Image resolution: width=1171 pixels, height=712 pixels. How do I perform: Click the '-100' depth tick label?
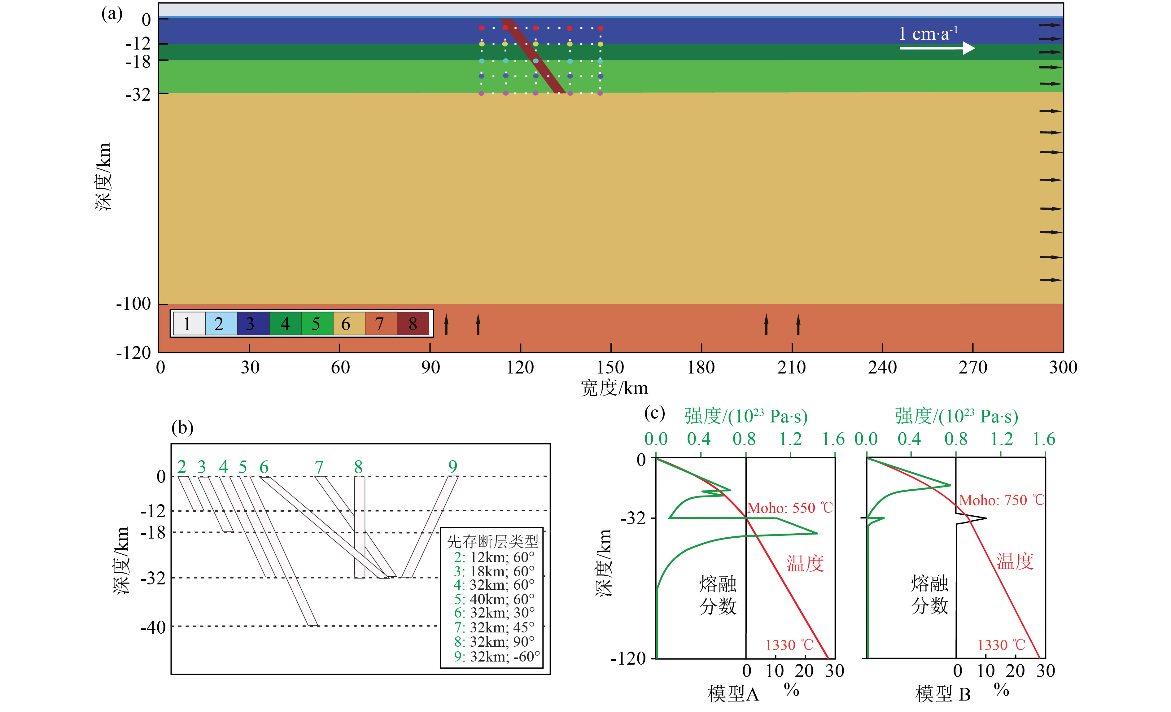click(133, 303)
